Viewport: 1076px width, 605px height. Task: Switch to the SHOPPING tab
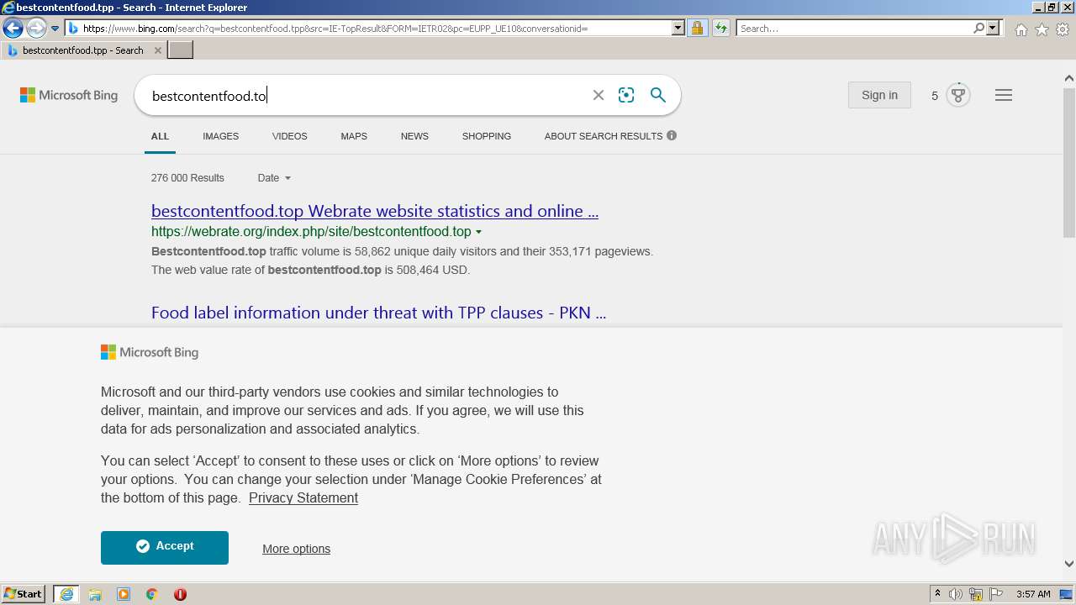[x=486, y=136]
